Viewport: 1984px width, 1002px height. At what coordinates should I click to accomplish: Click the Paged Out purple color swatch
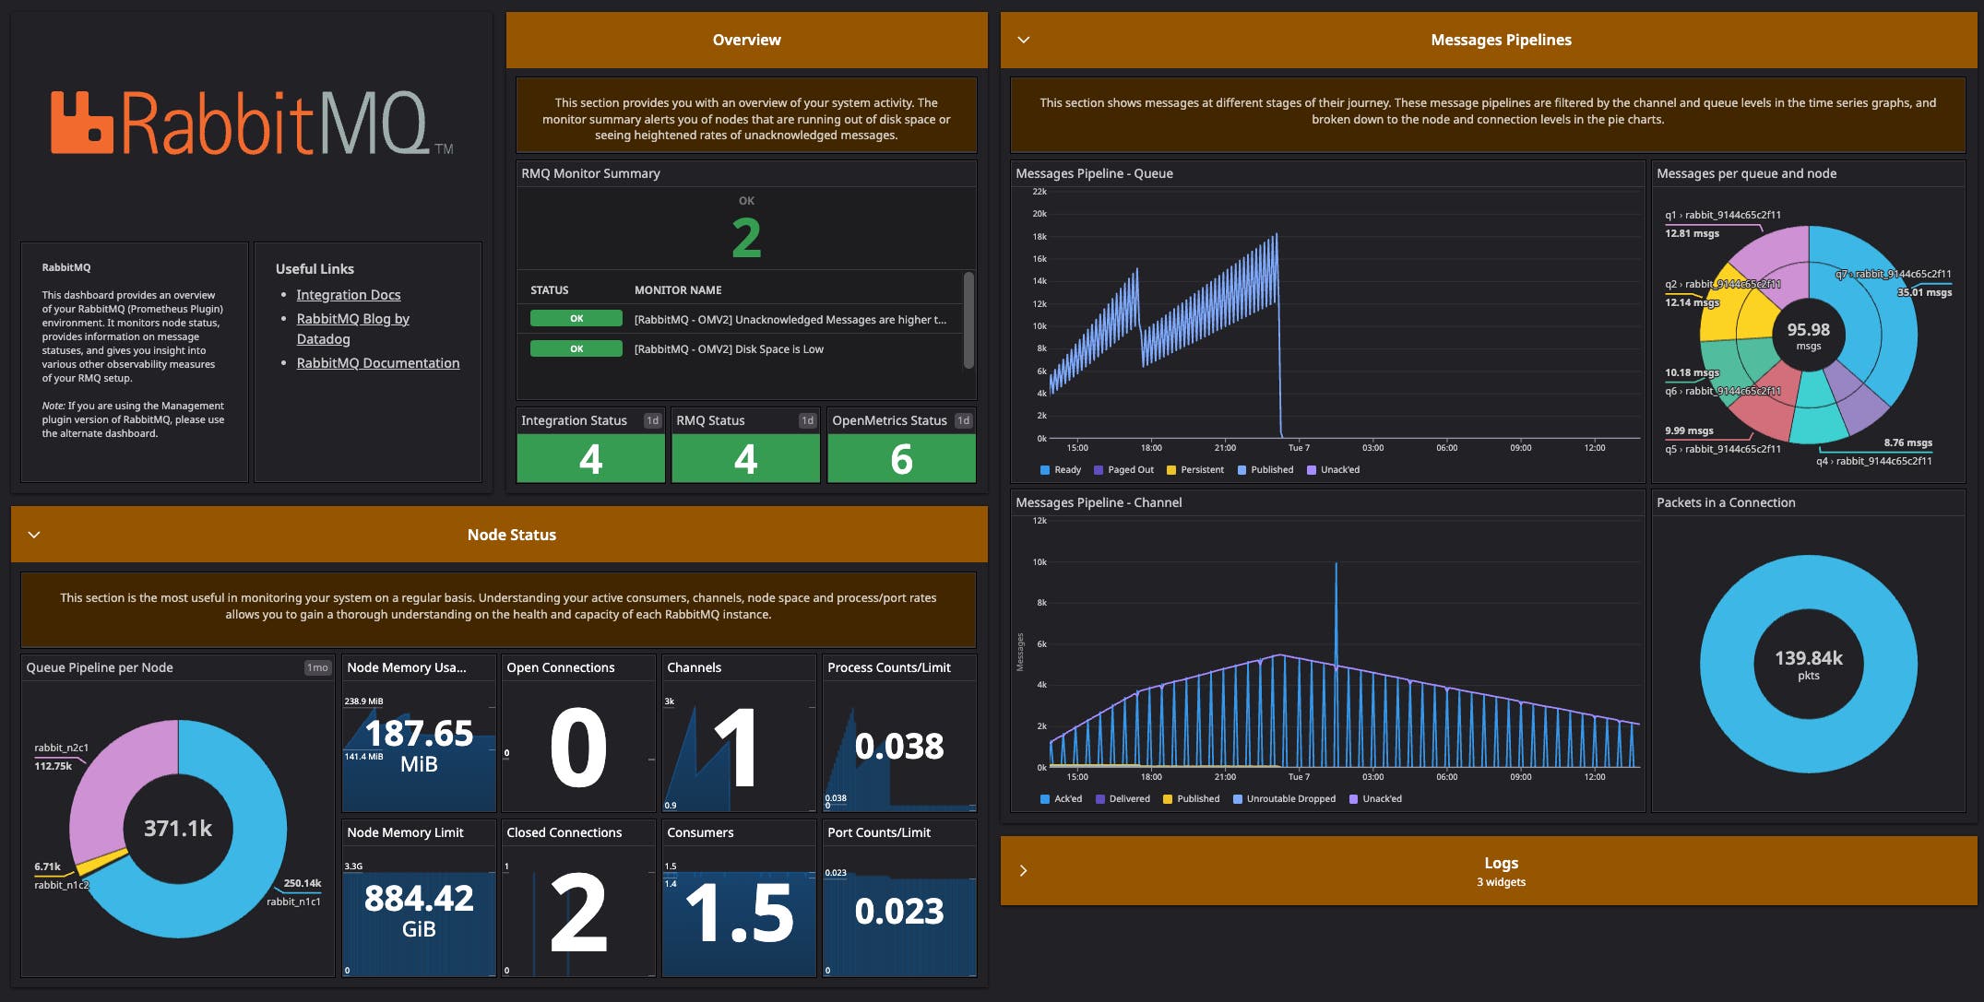pos(1098,470)
